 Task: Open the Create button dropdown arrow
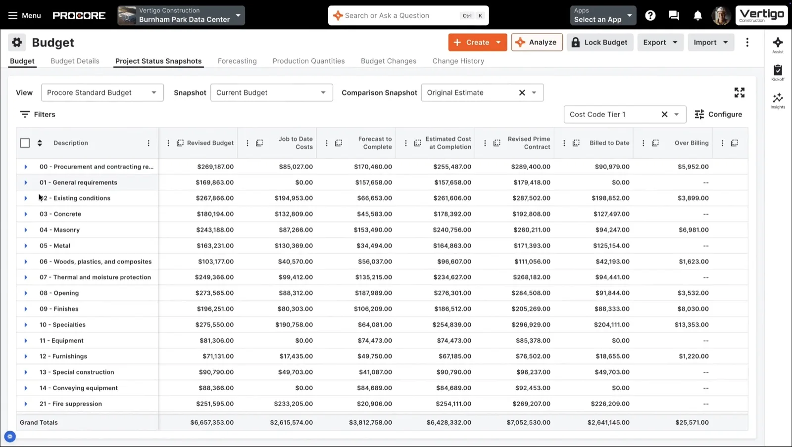click(498, 43)
